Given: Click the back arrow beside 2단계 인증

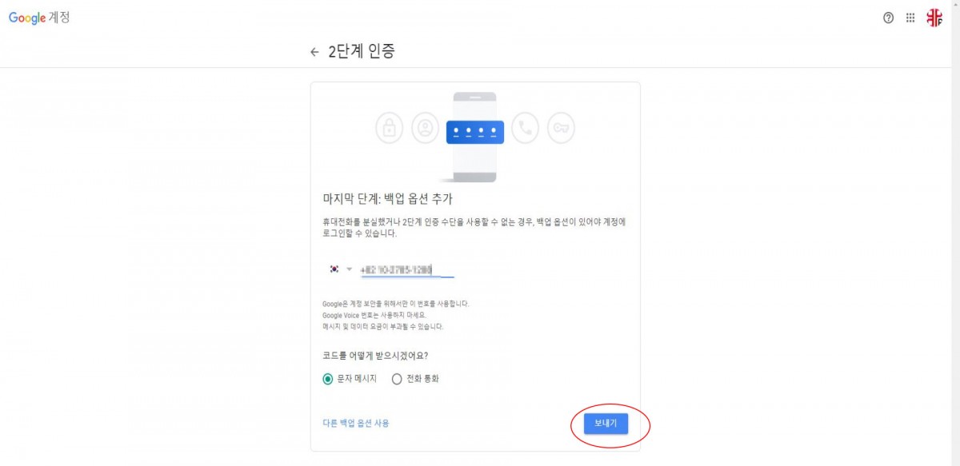Looking at the screenshot, I should 314,53.
